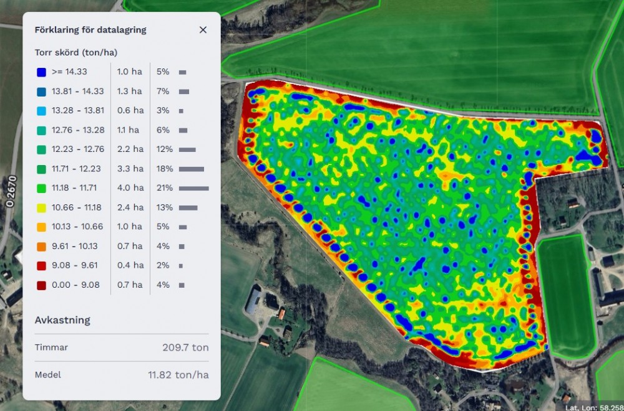Click the Avkastning section heading
Screen dimensions: 624x411
(x=62, y=320)
